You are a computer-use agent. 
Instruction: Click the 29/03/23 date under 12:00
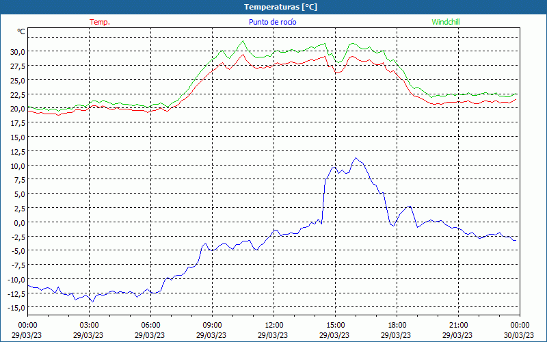coord(273,335)
